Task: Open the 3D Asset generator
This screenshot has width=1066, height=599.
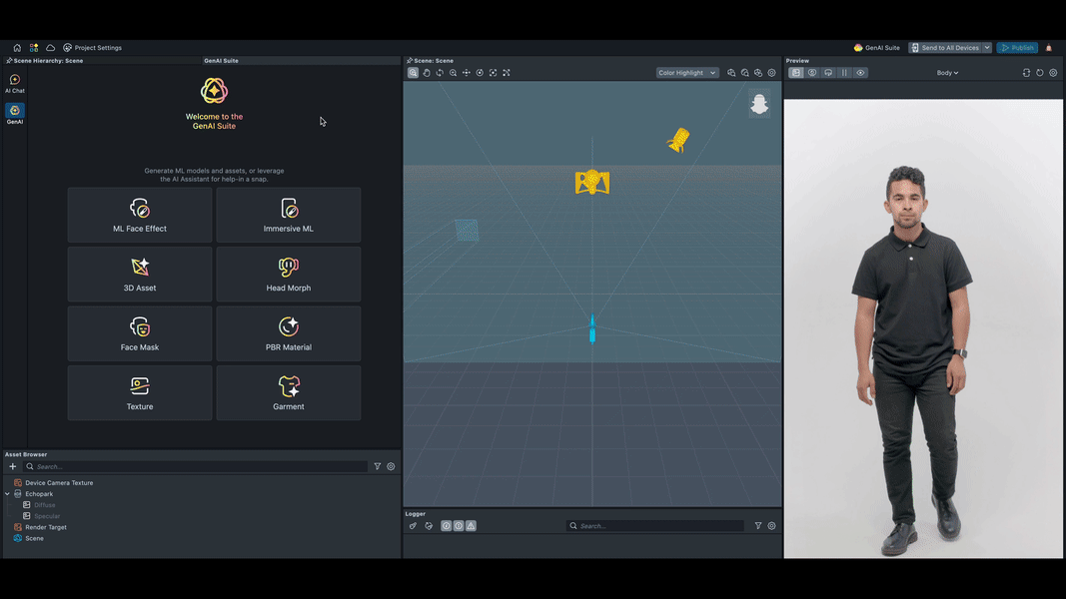Action: coord(139,275)
